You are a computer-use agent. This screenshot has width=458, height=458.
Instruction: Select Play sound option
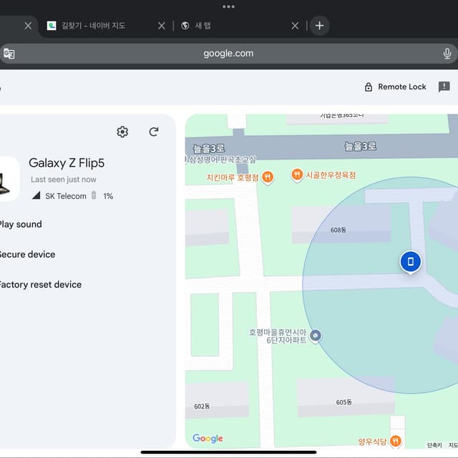21,224
